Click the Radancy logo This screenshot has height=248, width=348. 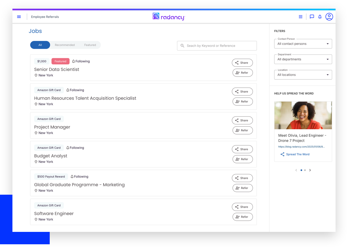(x=169, y=17)
